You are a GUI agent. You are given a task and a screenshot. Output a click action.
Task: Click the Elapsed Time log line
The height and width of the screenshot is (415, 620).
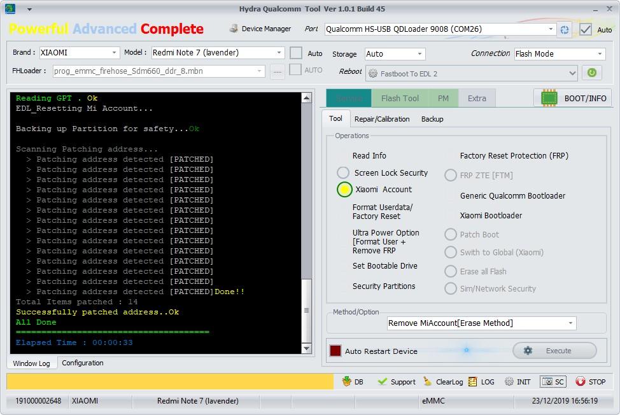point(74,342)
